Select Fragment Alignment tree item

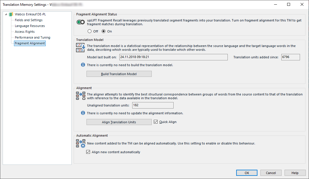(30, 43)
